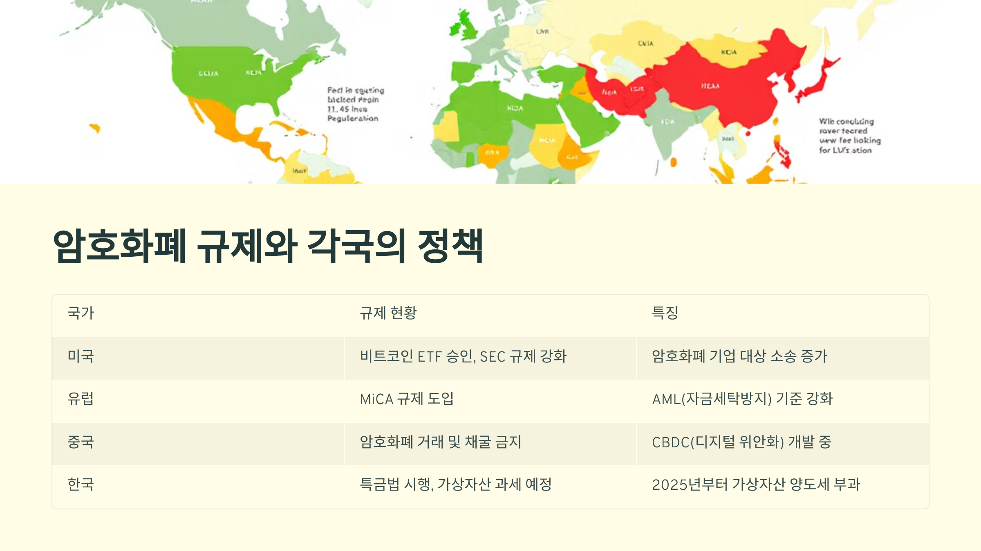Select the MiCA 규제 도입 cell
The image size is (981, 551).
pyautogui.click(x=407, y=399)
